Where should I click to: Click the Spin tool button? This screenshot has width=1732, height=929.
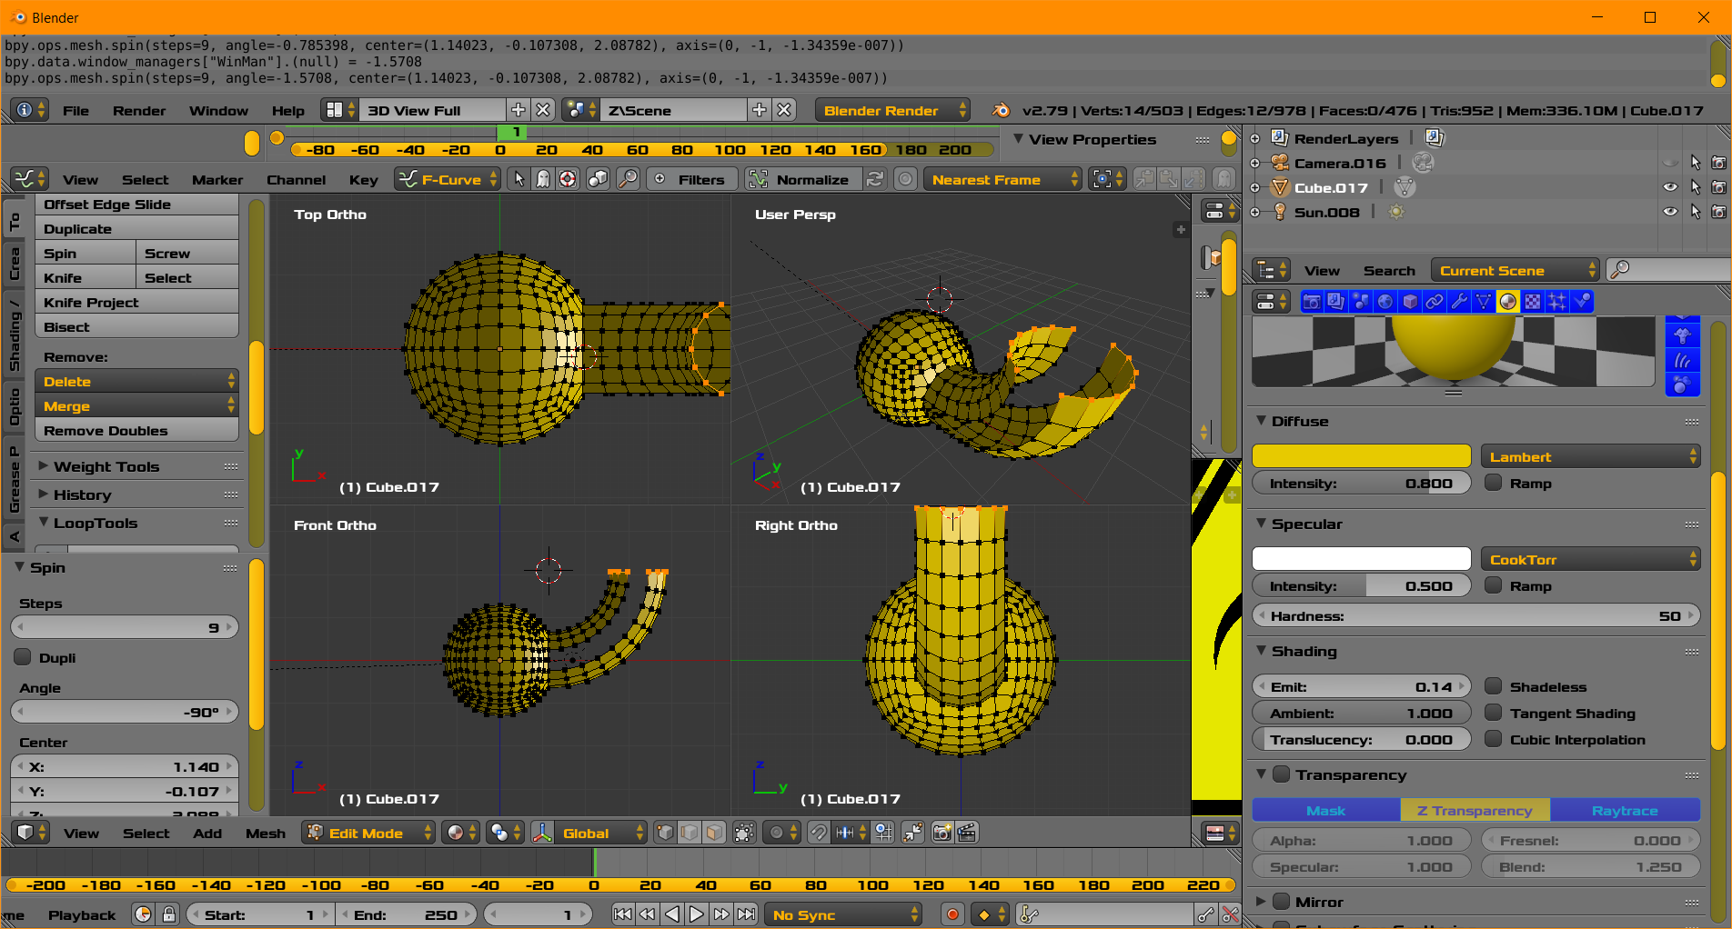pyautogui.click(x=86, y=253)
